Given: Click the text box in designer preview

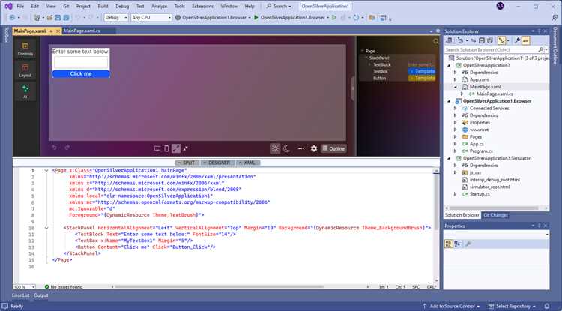Looking at the screenshot, I should point(81,63).
